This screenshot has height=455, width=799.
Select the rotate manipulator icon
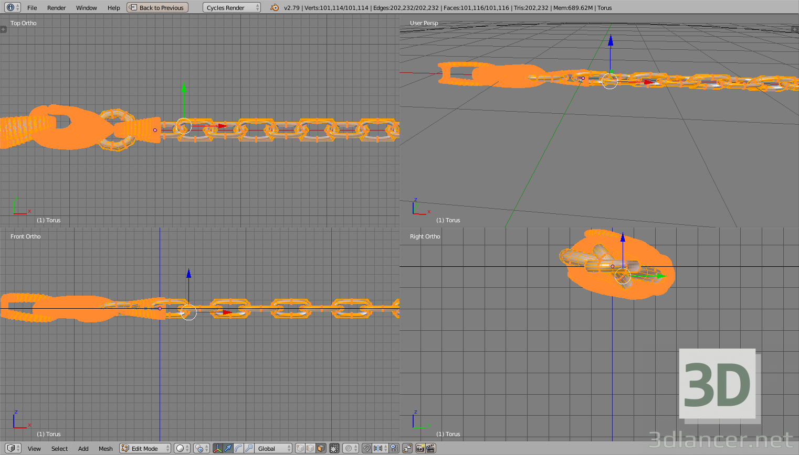tap(238, 448)
